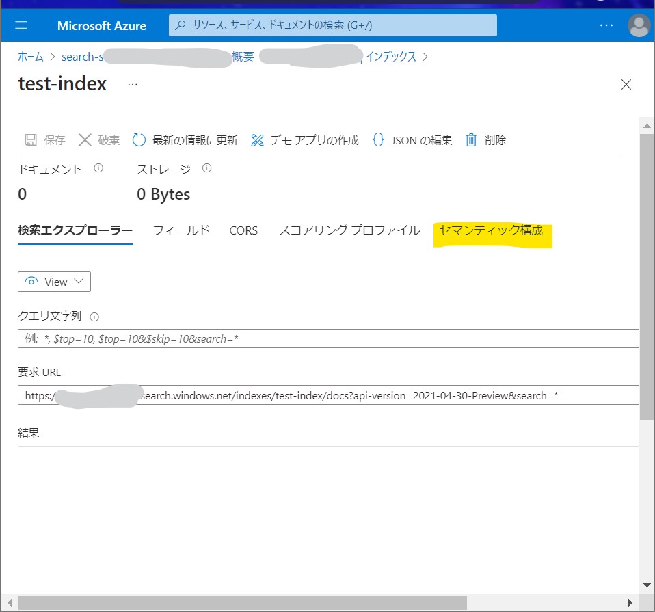655x612 pixels.
Task: Focus the クエリ文字列 query input
Action: 328,338
